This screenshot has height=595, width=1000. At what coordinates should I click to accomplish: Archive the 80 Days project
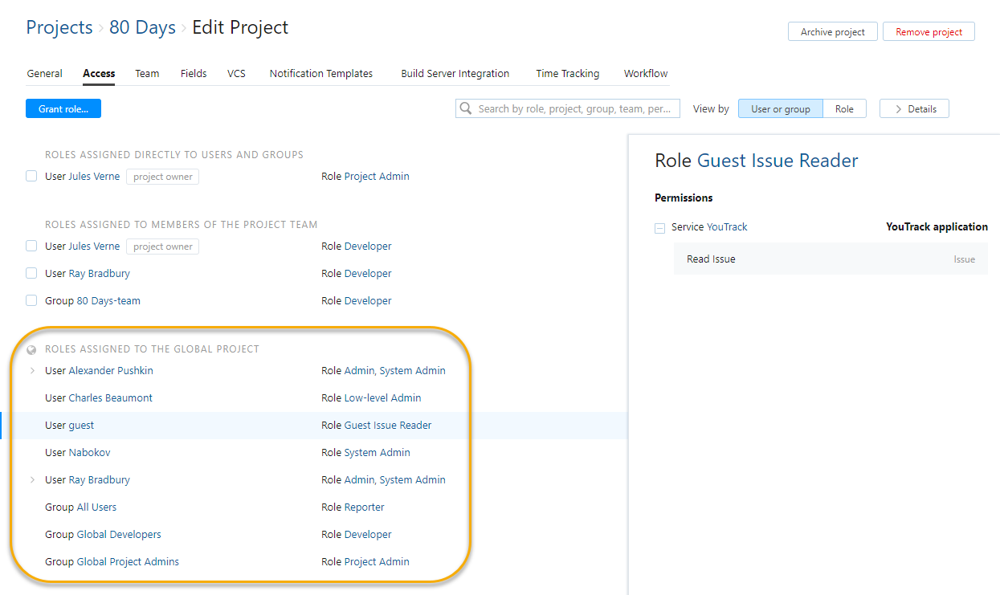(x=832, y=31)
